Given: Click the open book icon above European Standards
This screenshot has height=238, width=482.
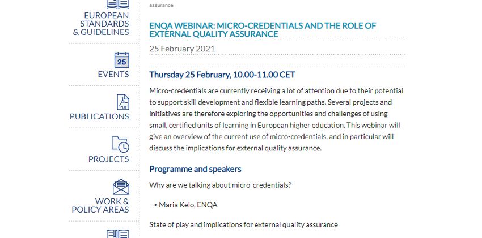Looking at the screenshot, I should [118, 4].
